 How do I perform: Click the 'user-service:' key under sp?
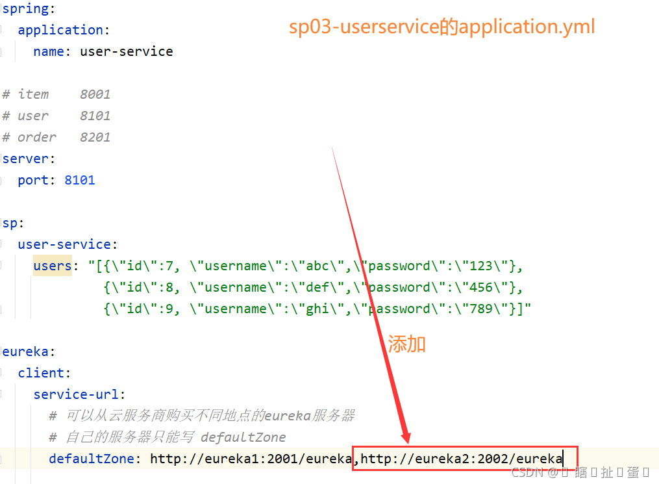68,244
